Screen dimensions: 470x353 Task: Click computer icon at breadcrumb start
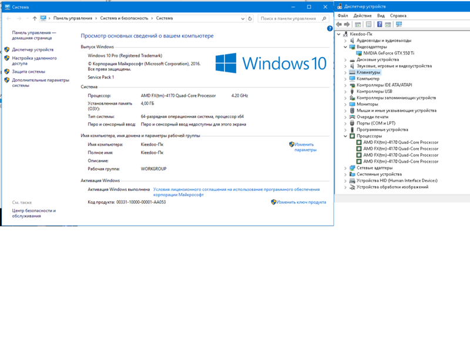tap(43, 18)
